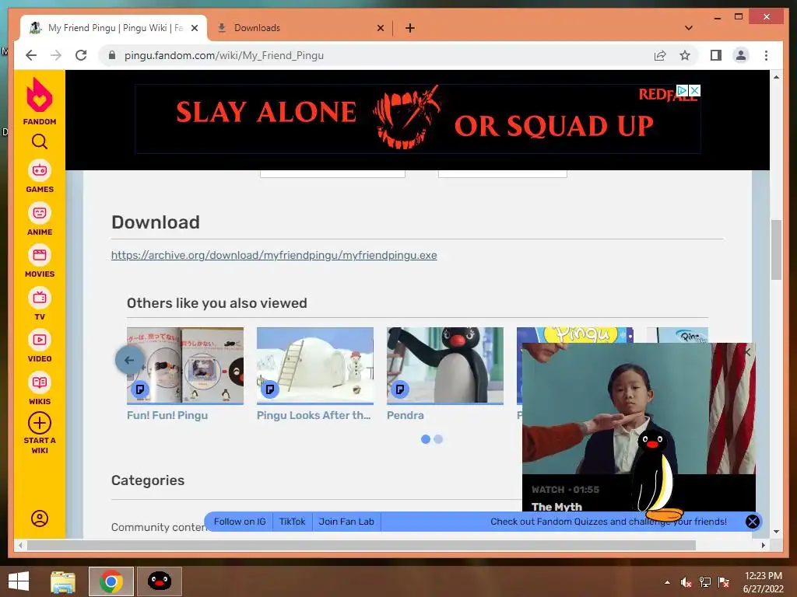Open the Video sidebar section
The height and width of the screenshot is (597, 797).
39,346
